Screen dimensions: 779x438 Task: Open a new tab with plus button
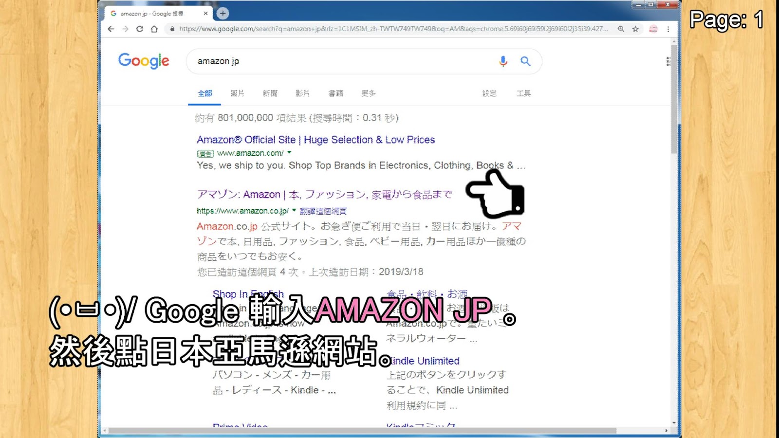223,14
